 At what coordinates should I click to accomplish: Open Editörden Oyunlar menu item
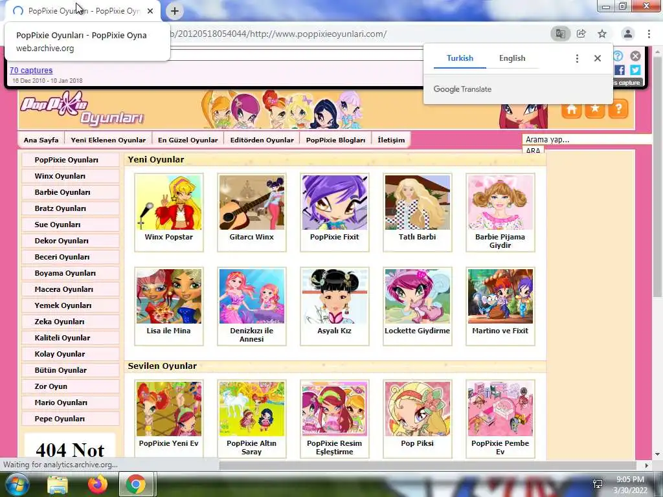pyautogui.click(x=262, y=140)
